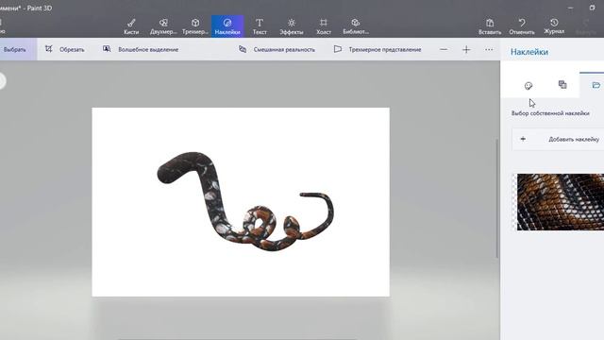Open the History (Журнал) panel

(x=554, y=26)
